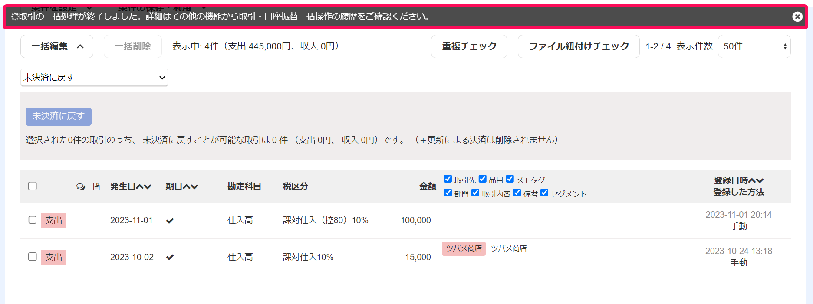Screen dimensions: 813x304
Task: Click the 支出 tag in the 15,000 row
Action: (x=54, y=257)
